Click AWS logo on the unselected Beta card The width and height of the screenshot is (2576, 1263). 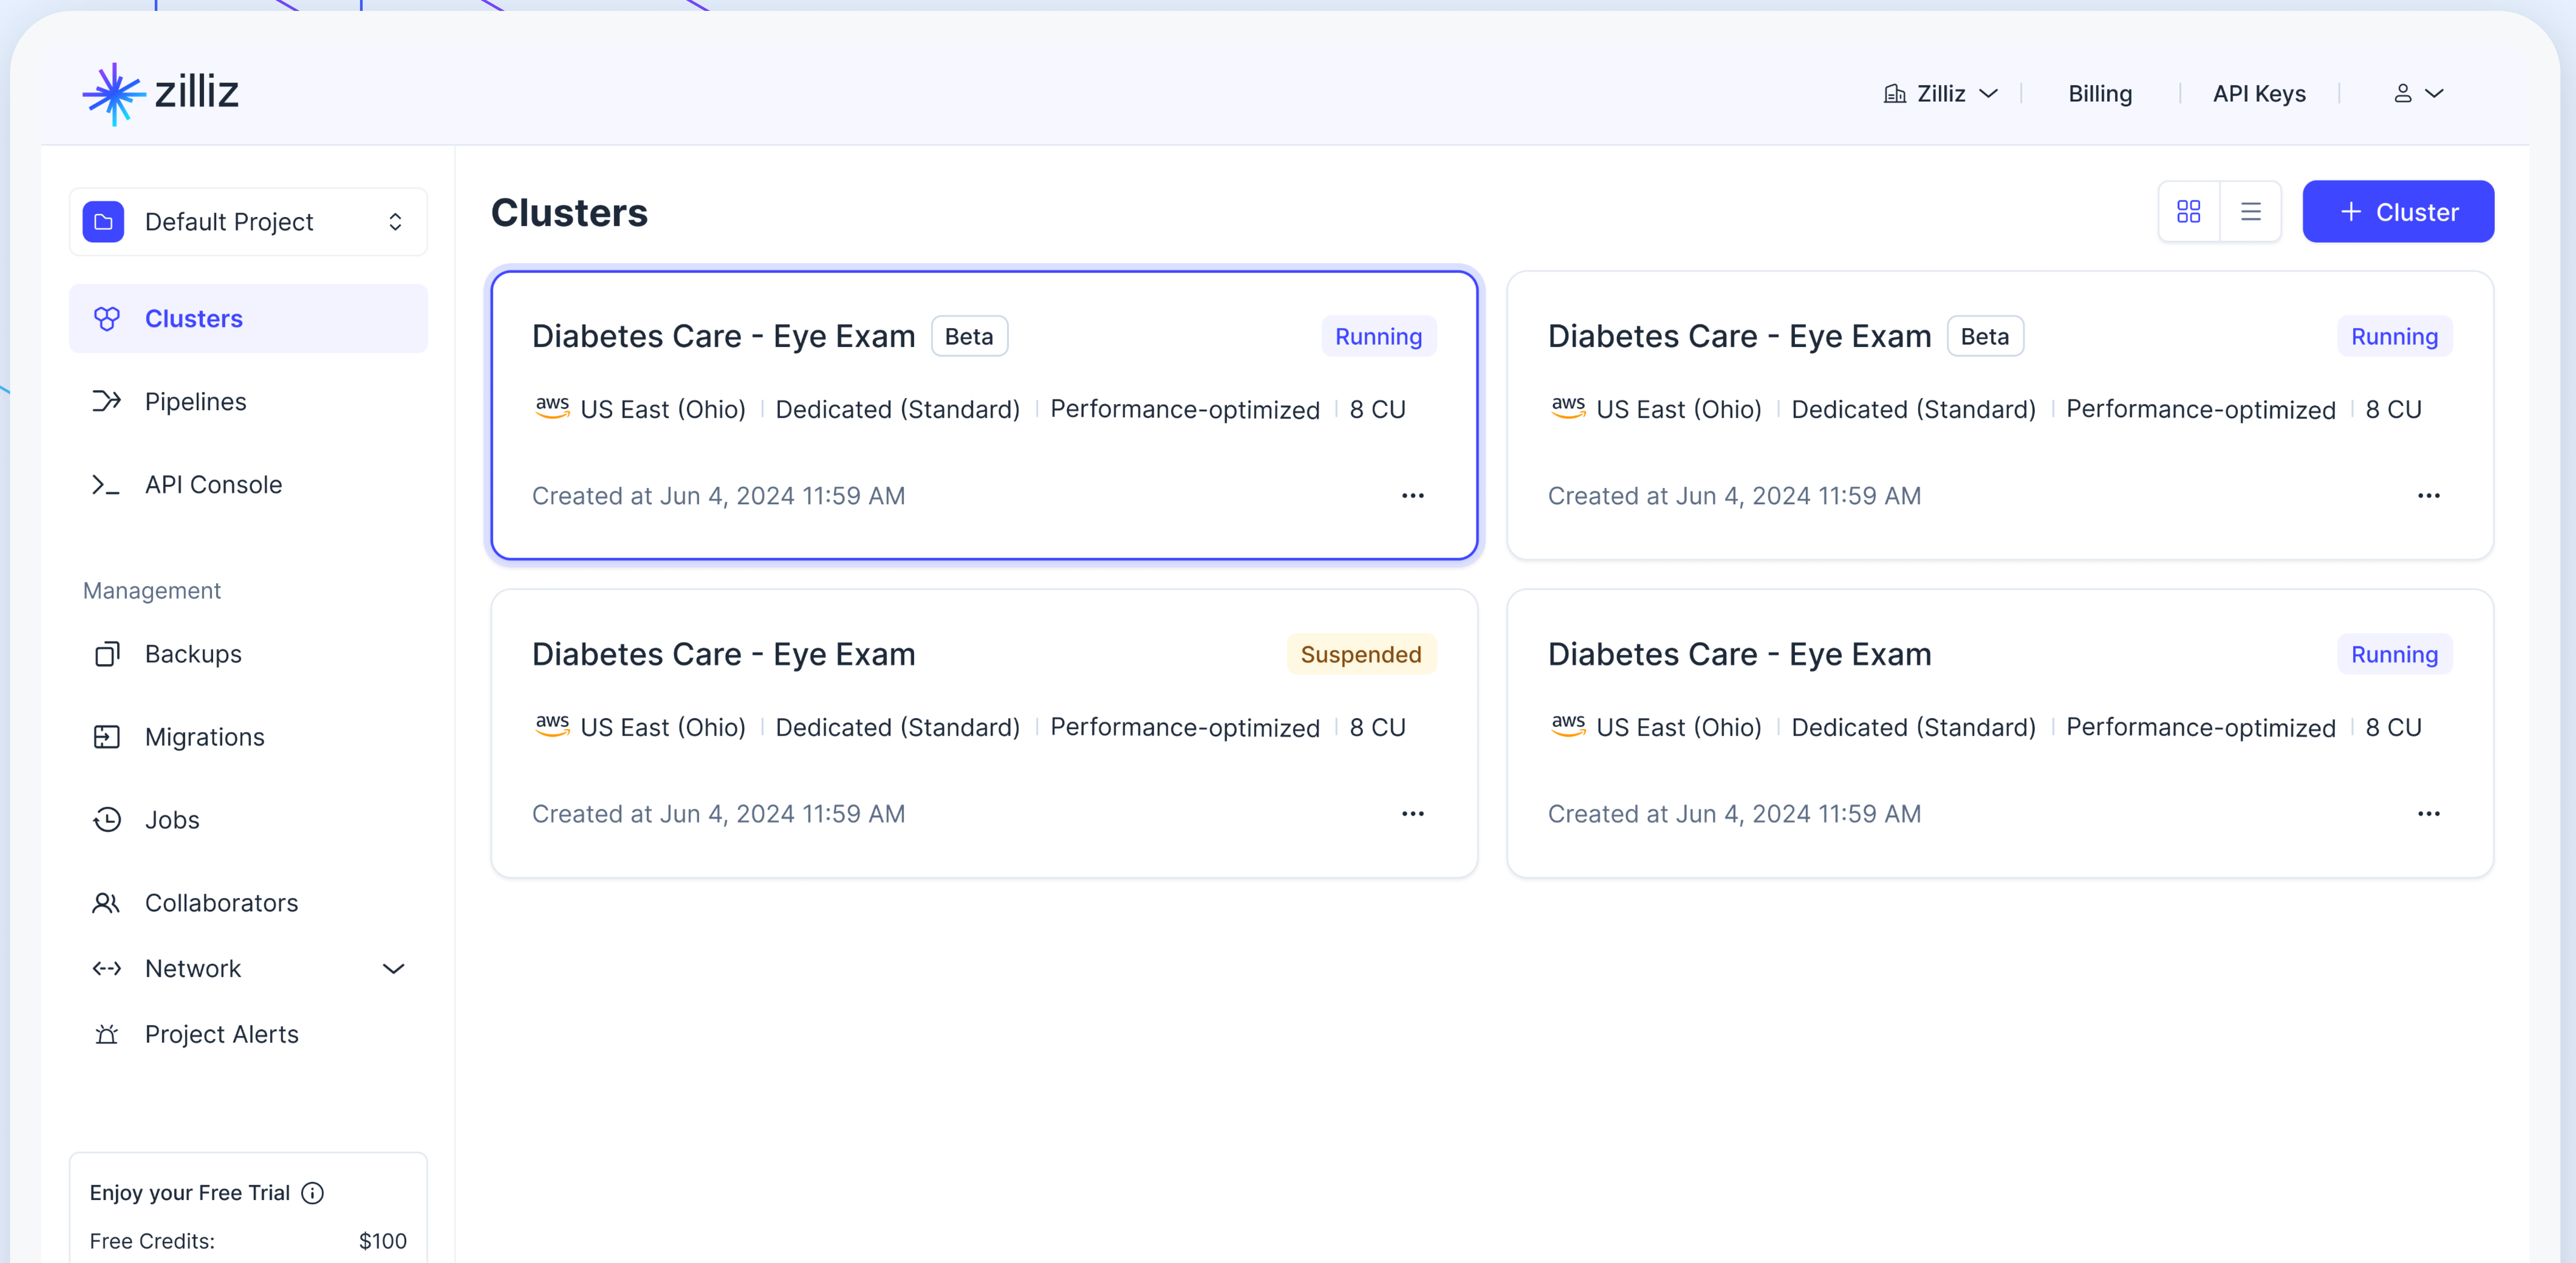1569,408
